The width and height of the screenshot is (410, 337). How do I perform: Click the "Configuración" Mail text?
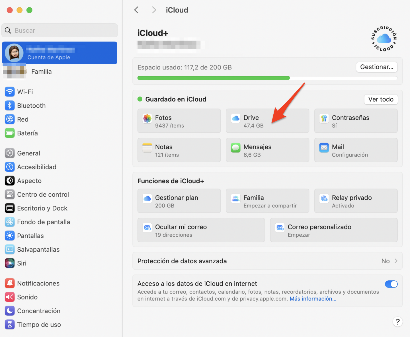(350, 155)
